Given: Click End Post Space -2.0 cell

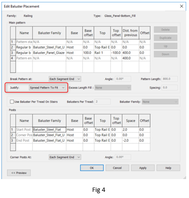Looking at the screenshot, I should (x=130, y=140).
